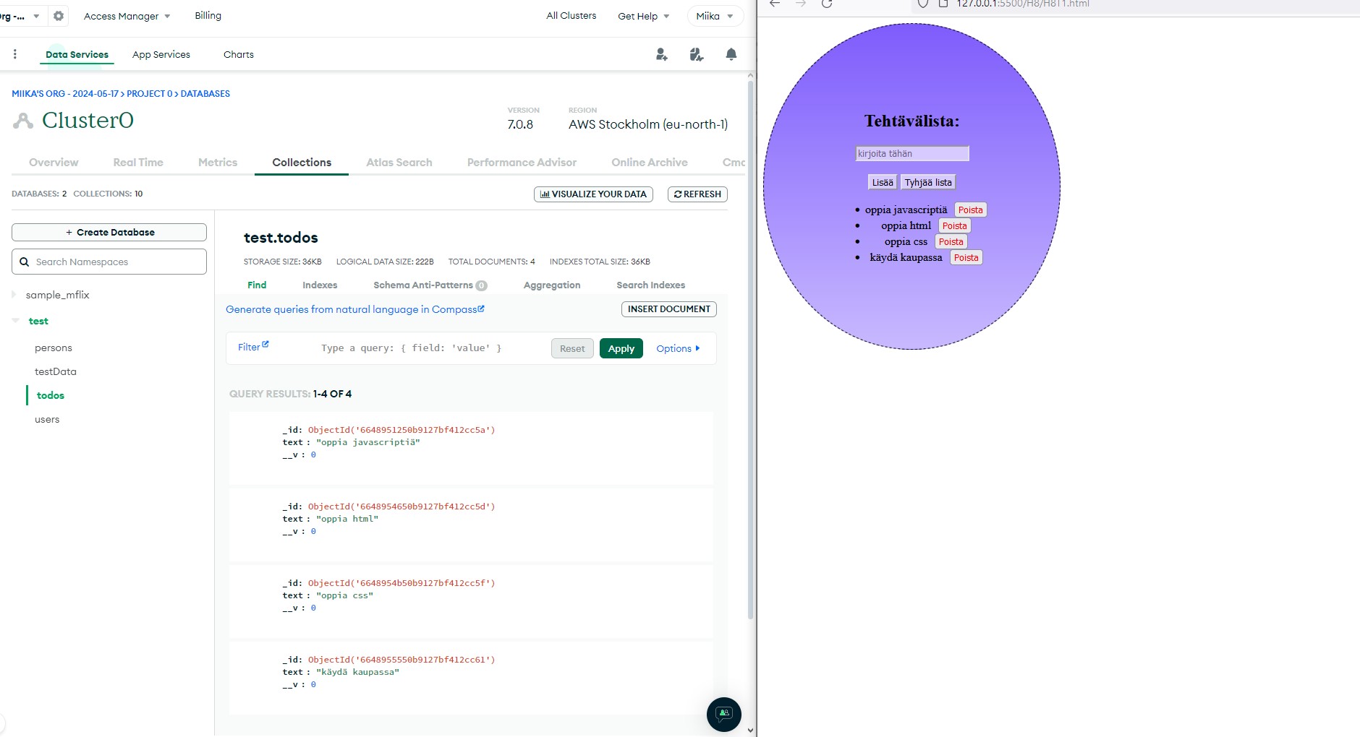Expand the sample_mflix database

[14, 295]
